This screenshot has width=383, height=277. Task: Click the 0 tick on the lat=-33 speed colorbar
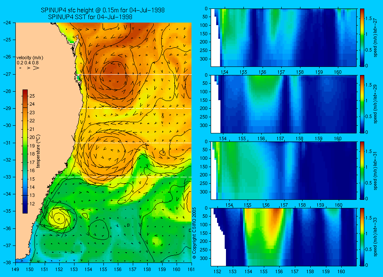tap(367, 265)
